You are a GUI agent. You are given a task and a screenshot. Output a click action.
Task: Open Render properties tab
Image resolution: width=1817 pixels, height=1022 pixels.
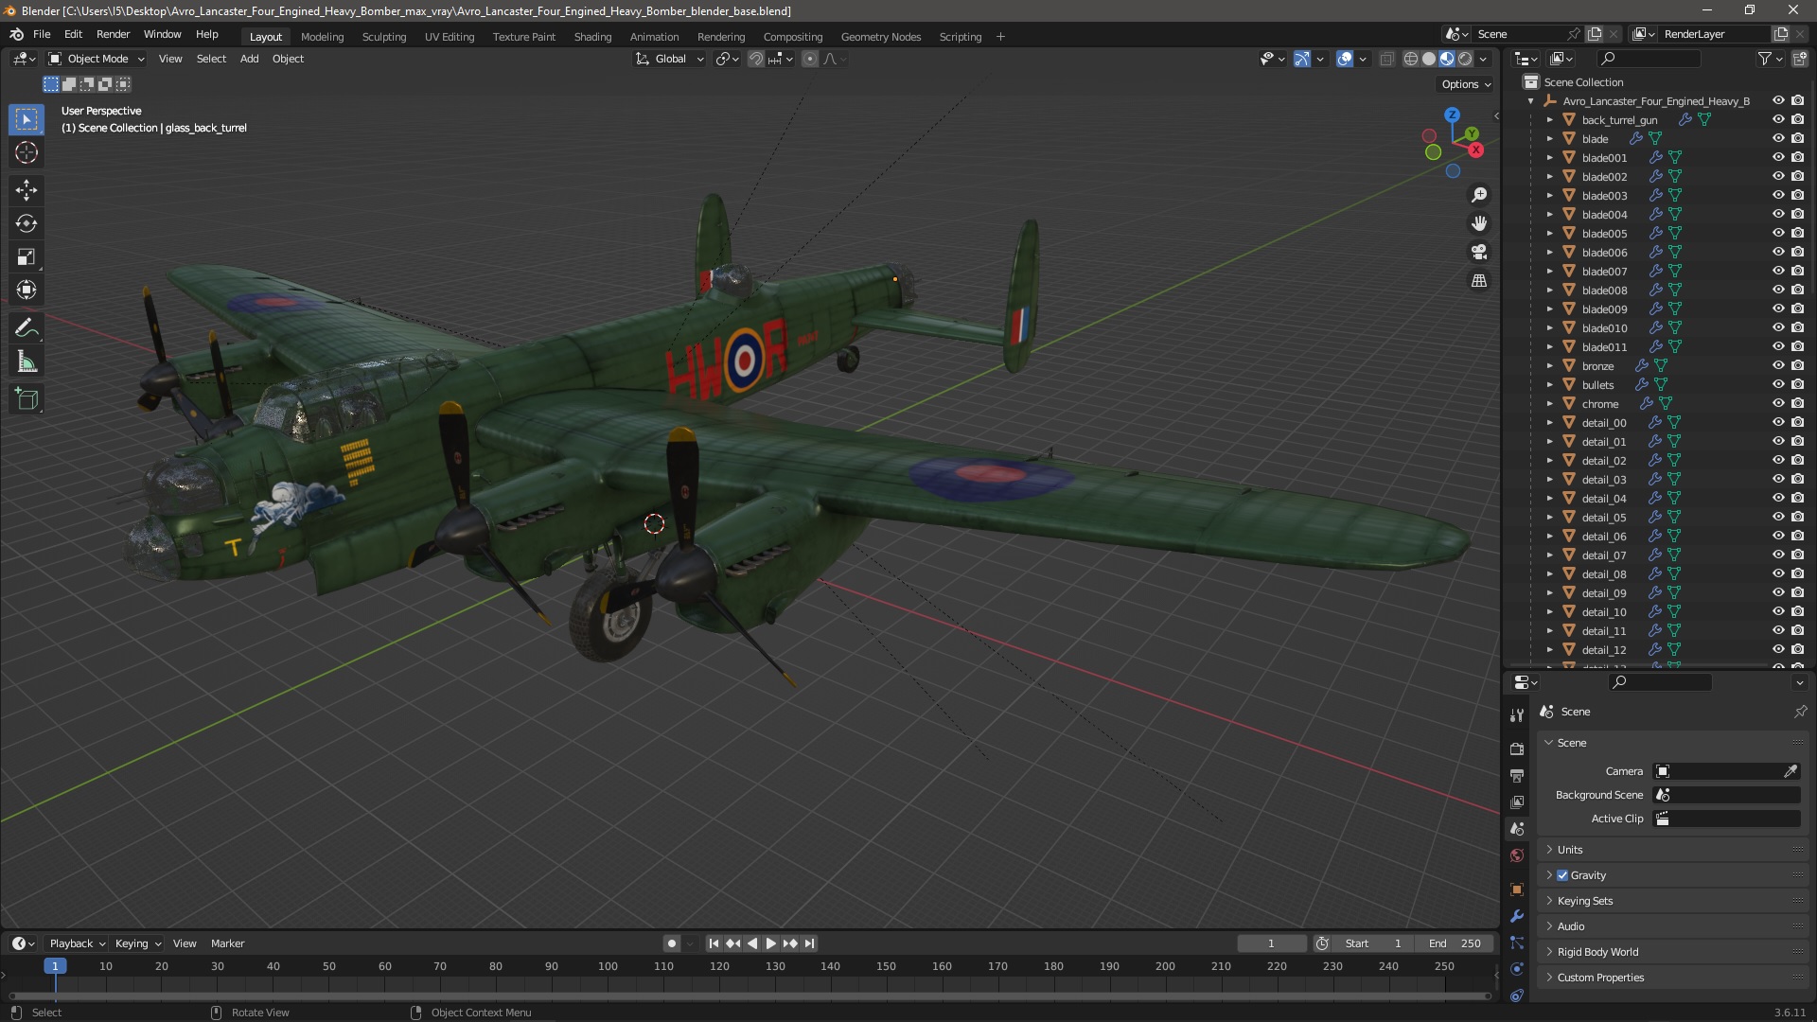(1517, 749)
